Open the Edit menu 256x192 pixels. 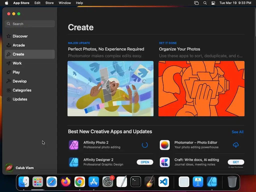coord(37,3)
